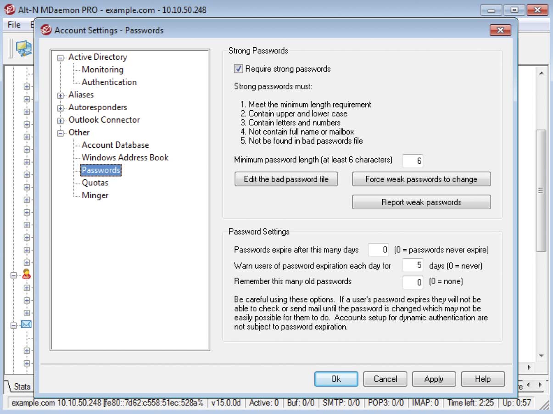
Task: Expand the Aliases tree node
Action: tap(61, 95)
